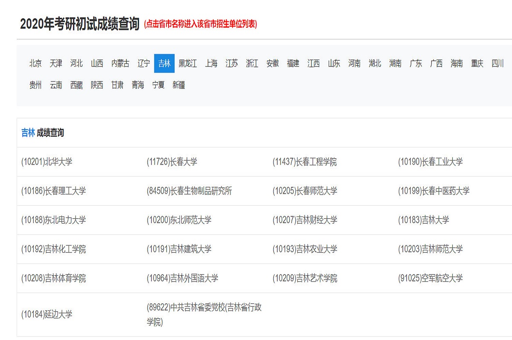
Task: Open the 黑龙江 province tab
Action: pos(188,64)
